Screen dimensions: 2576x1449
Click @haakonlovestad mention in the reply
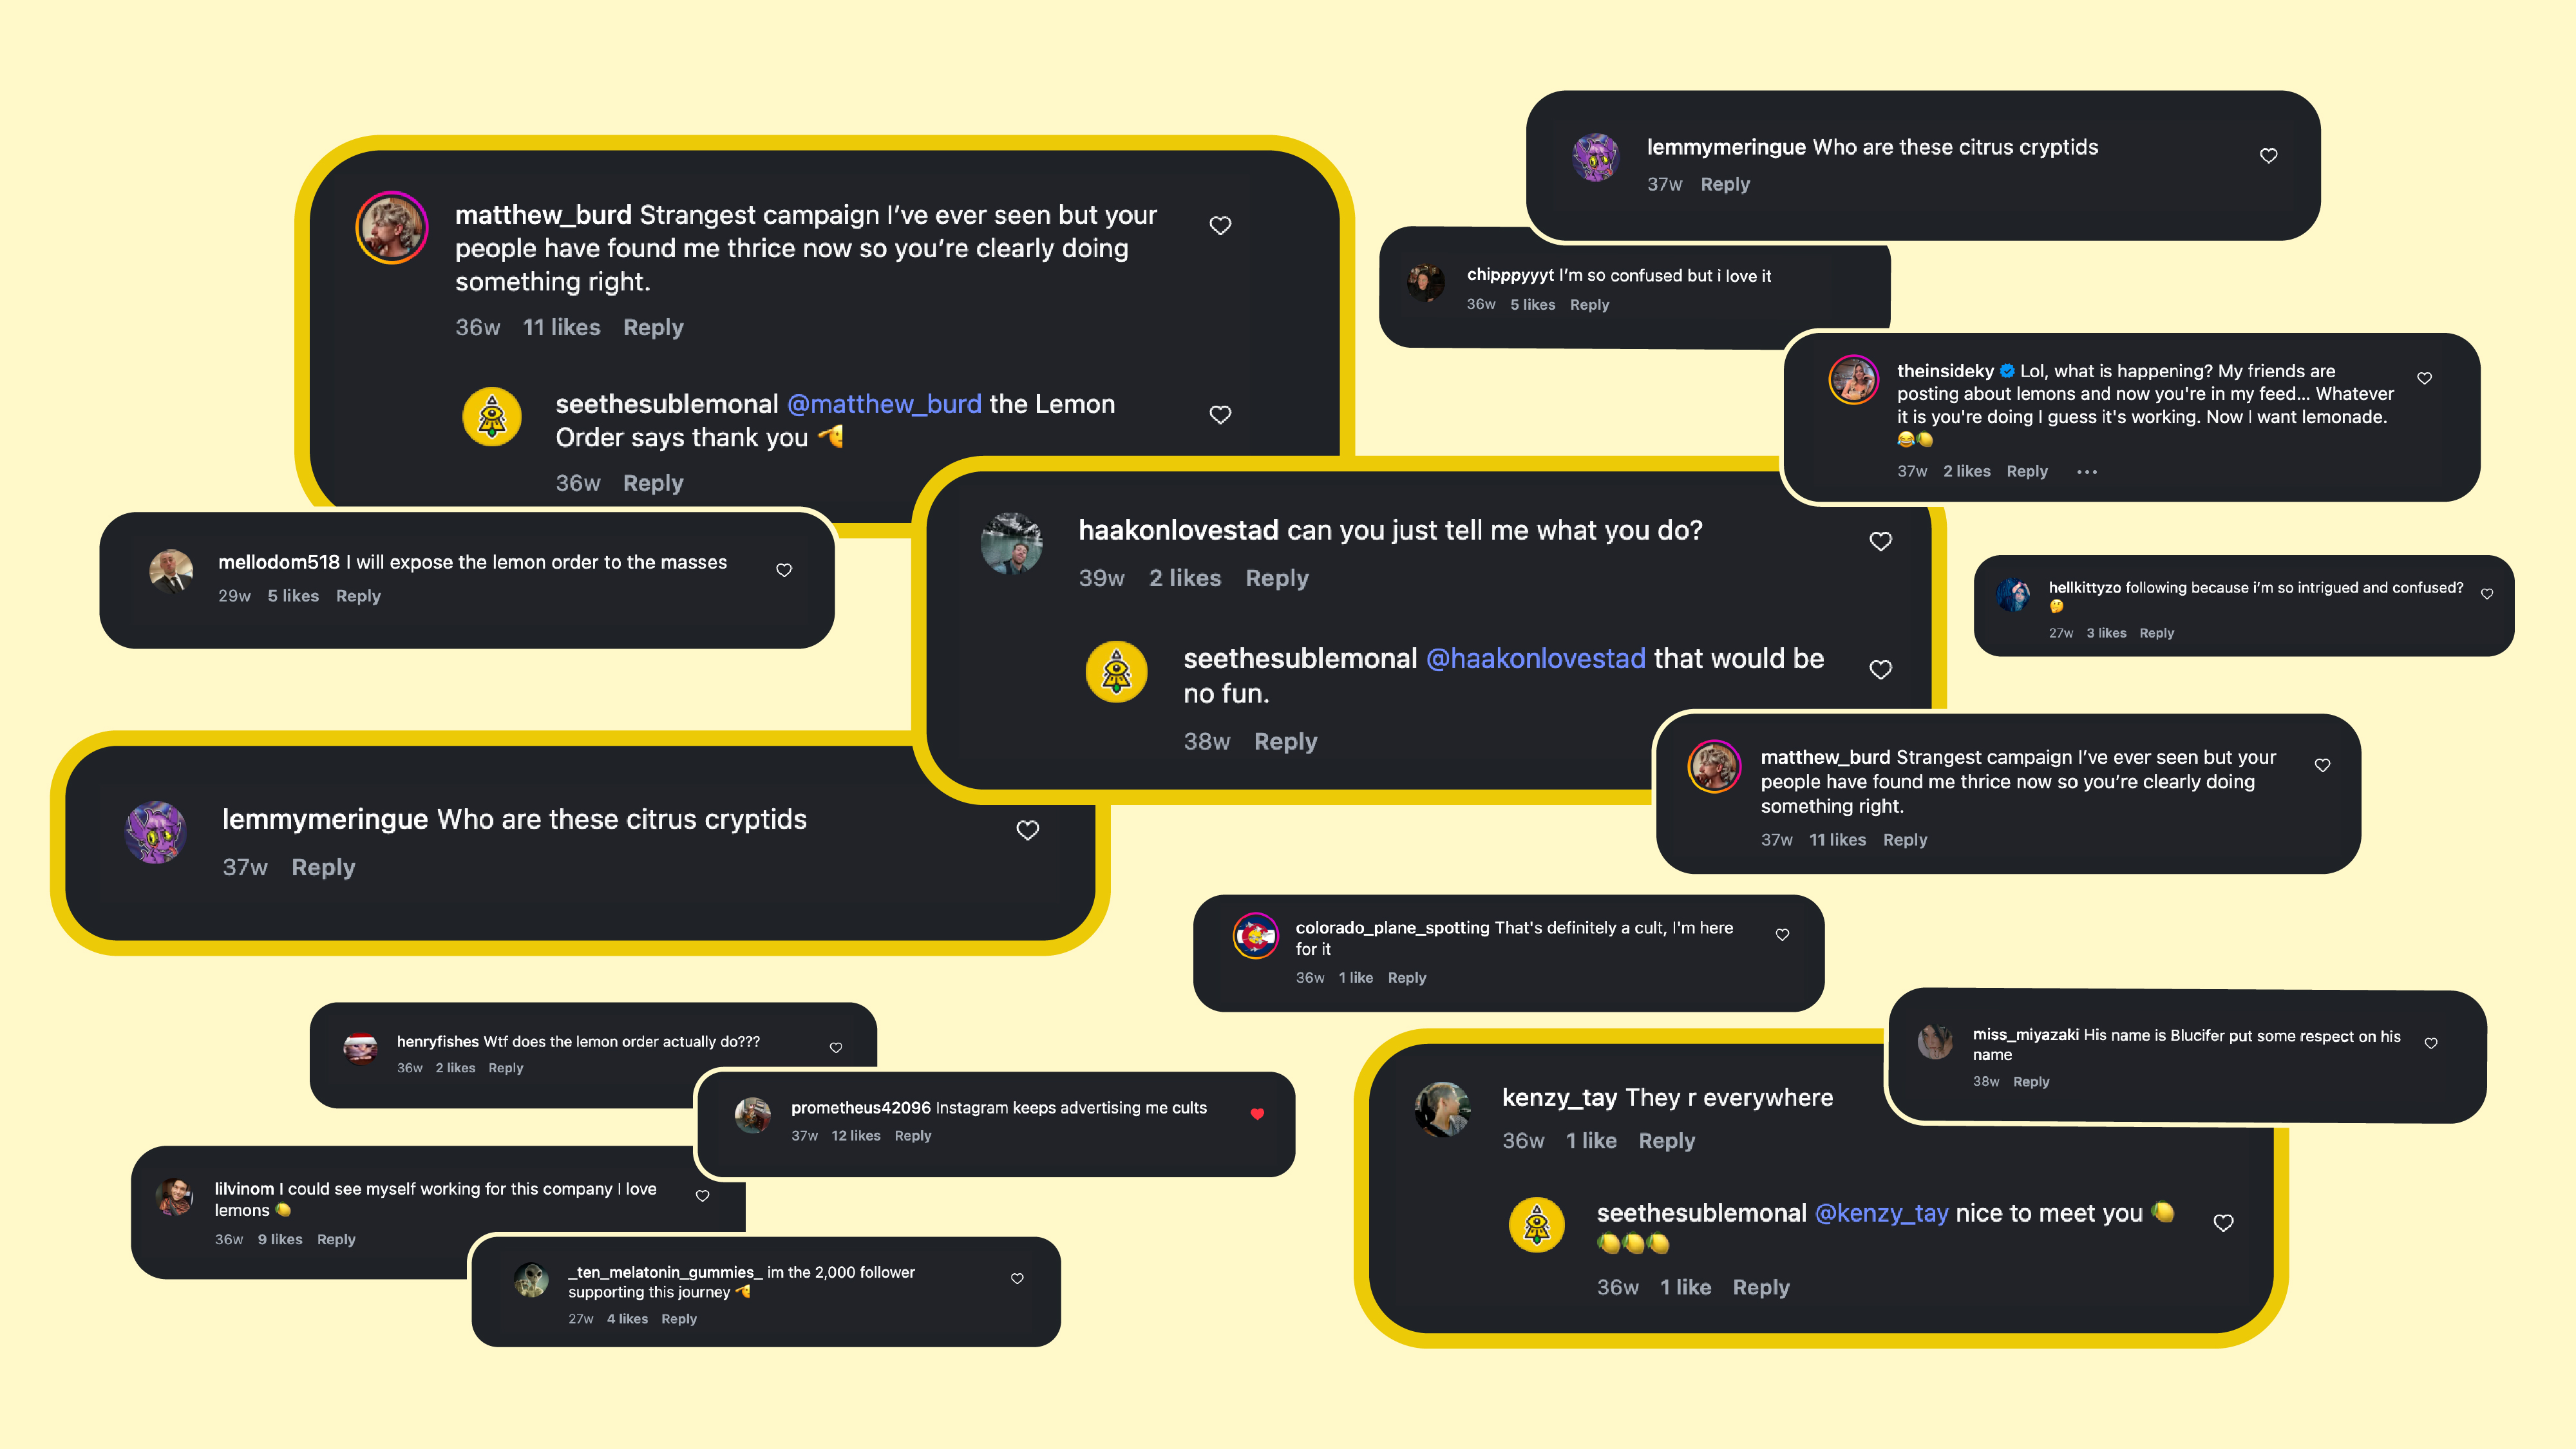(x=1535, y=658)
